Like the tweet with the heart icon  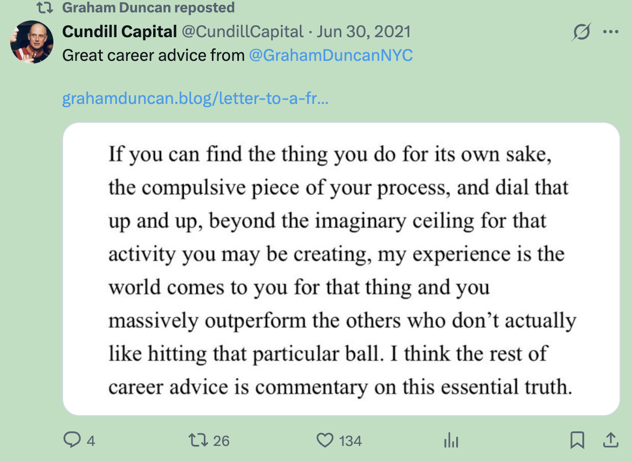(x=325, y=441)
